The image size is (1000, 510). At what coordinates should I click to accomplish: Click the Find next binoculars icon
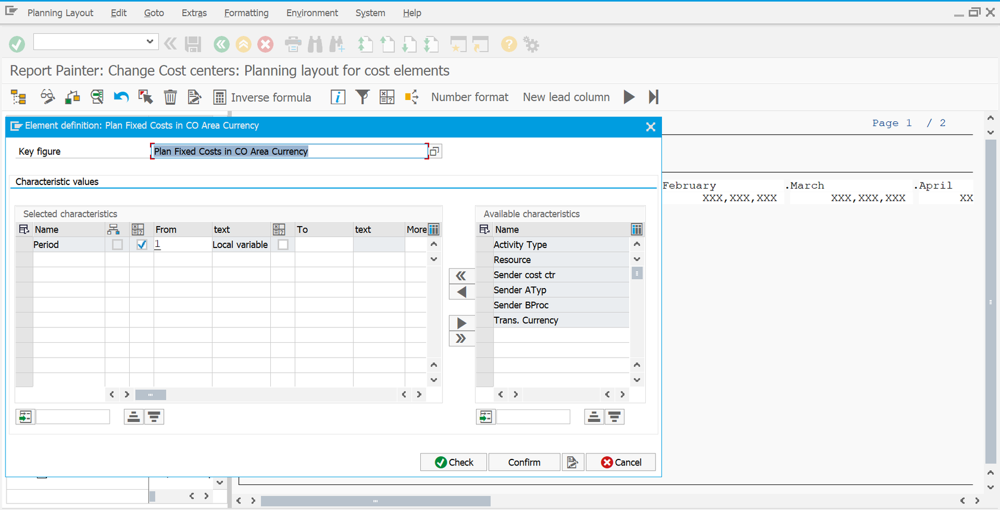click(337, 44)
